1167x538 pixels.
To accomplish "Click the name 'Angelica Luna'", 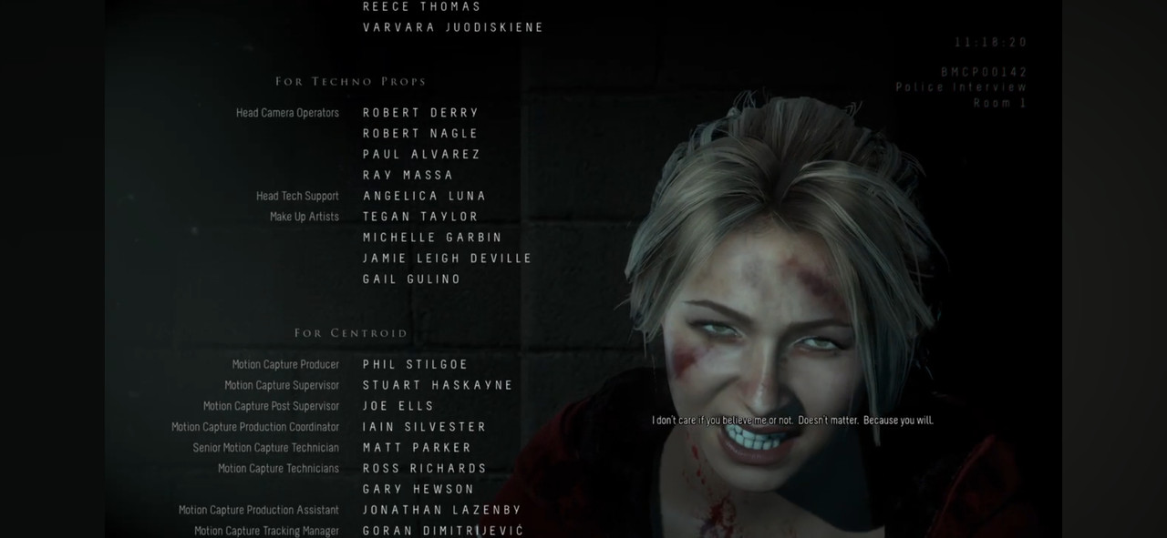I will click(424, 196).
